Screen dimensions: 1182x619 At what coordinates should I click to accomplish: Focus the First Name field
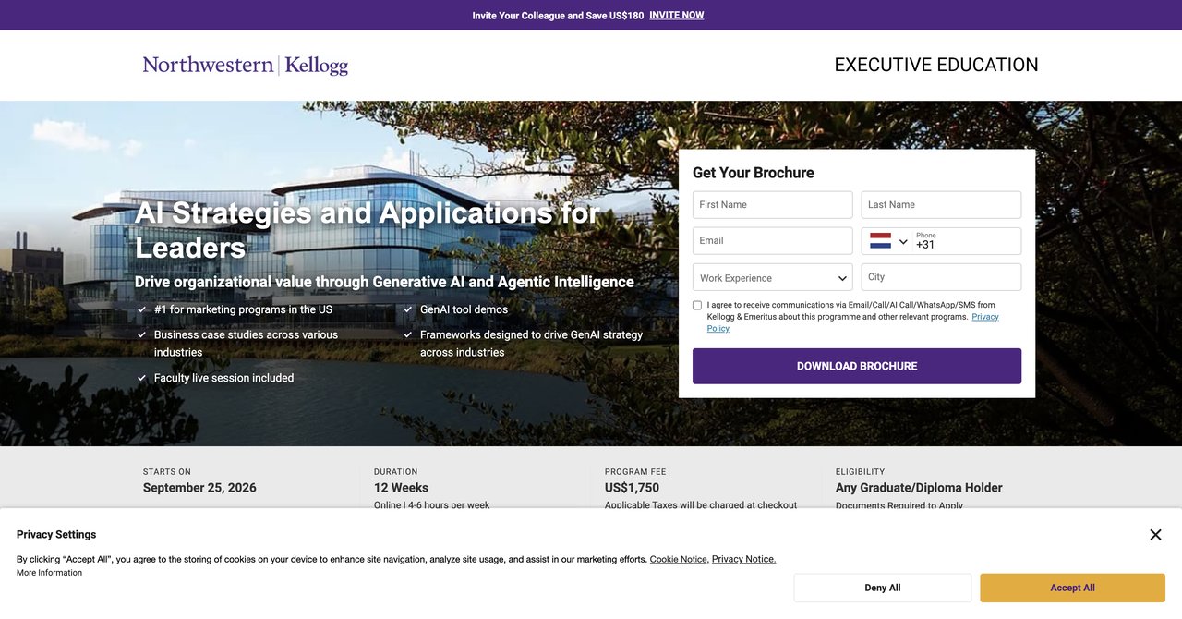(772, 204)
